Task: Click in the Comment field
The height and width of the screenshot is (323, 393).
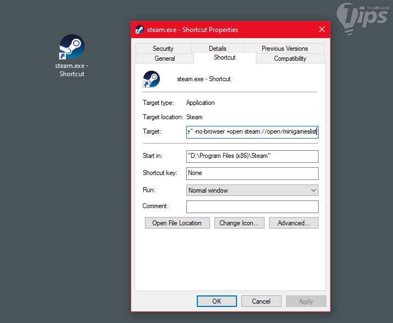Action: (252, 206)
